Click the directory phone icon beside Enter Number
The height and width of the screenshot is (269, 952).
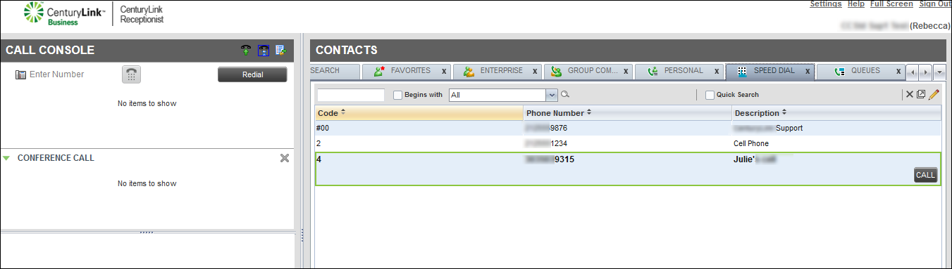click(x=20, y=74)
